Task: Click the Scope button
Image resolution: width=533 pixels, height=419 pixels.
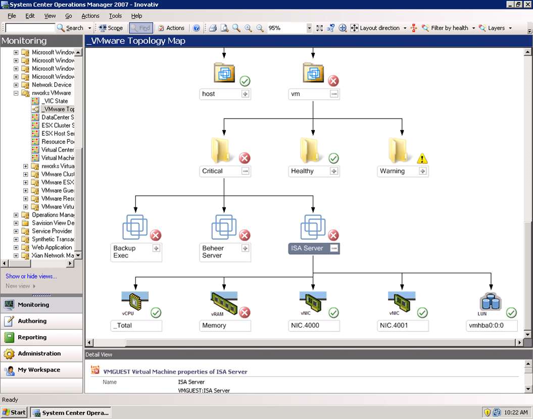Action: pos(111,28)
